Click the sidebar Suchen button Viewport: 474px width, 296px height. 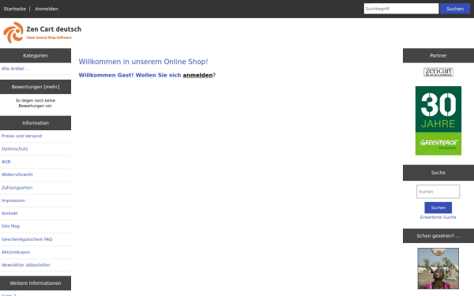[438, 208]
